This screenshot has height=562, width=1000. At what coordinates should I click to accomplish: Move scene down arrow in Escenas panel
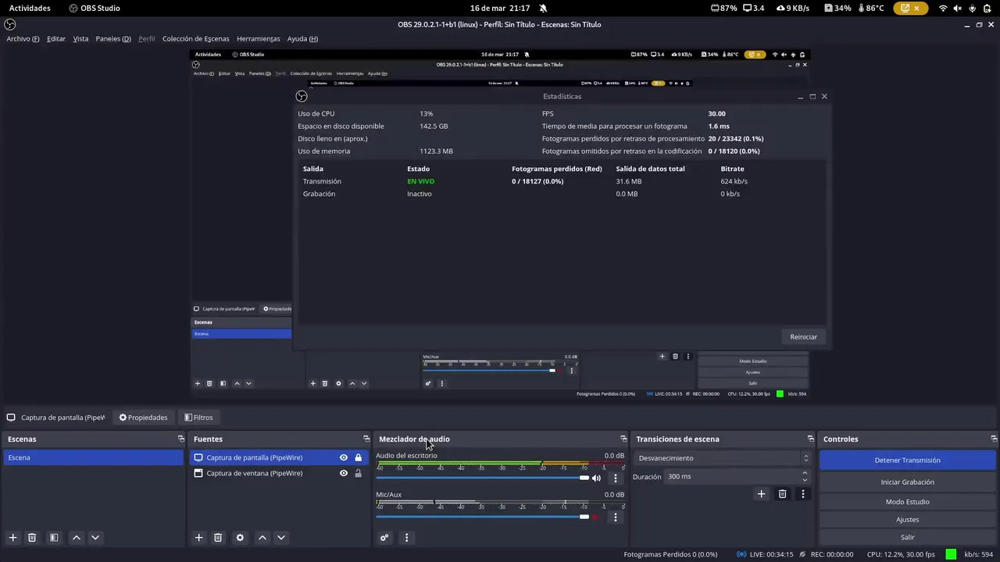point(95,537)
